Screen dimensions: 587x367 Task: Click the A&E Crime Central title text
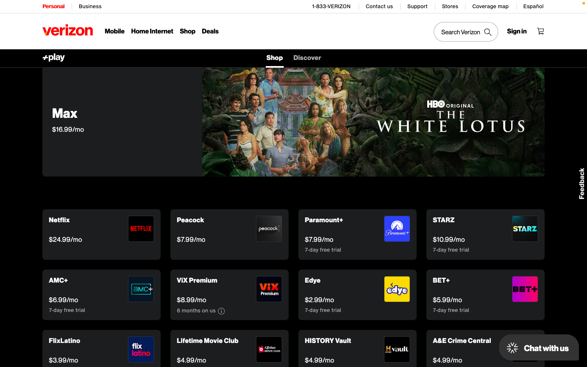(x=462, y=341)
